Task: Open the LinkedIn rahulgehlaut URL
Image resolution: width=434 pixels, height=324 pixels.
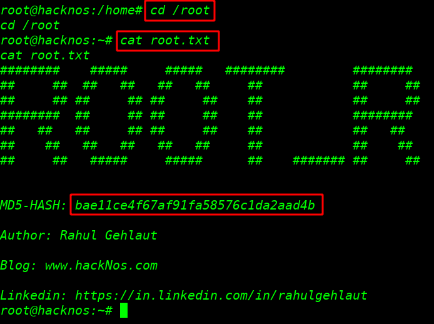Action: 221,295
